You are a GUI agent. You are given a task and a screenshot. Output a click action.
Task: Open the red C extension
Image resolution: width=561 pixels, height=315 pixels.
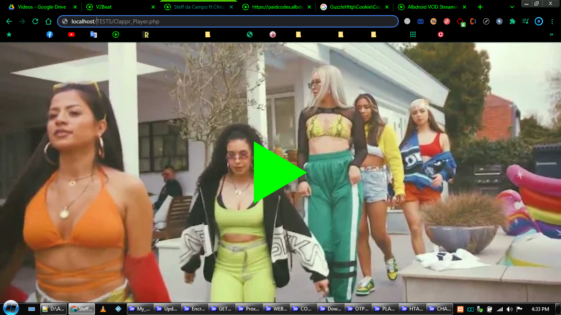(x=473, y=21)
